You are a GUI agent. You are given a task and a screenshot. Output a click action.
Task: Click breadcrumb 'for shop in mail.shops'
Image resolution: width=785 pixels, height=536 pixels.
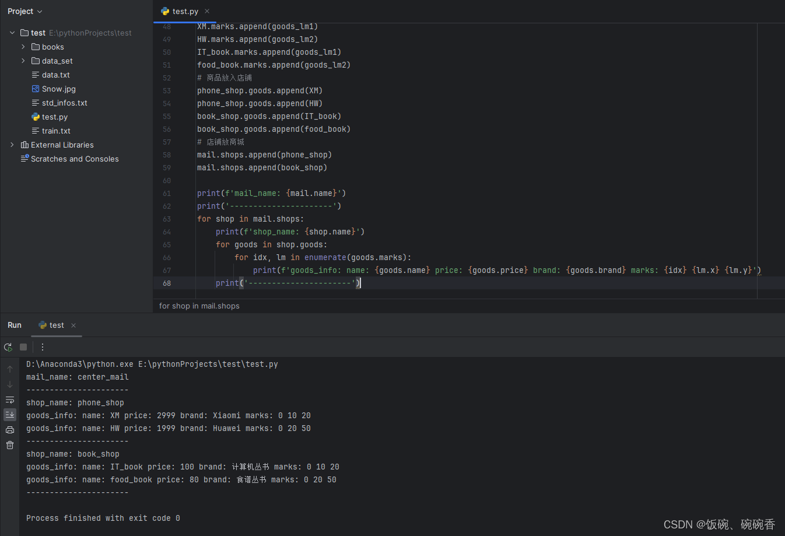click(199, 306)
